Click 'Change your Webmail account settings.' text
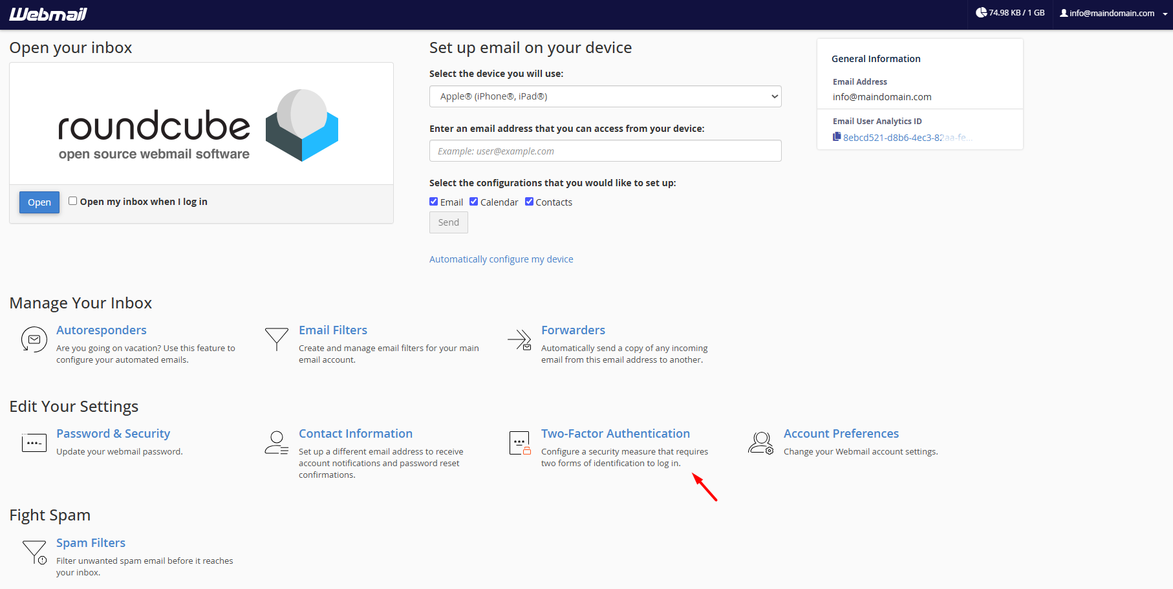 click(x=861, y=452)
